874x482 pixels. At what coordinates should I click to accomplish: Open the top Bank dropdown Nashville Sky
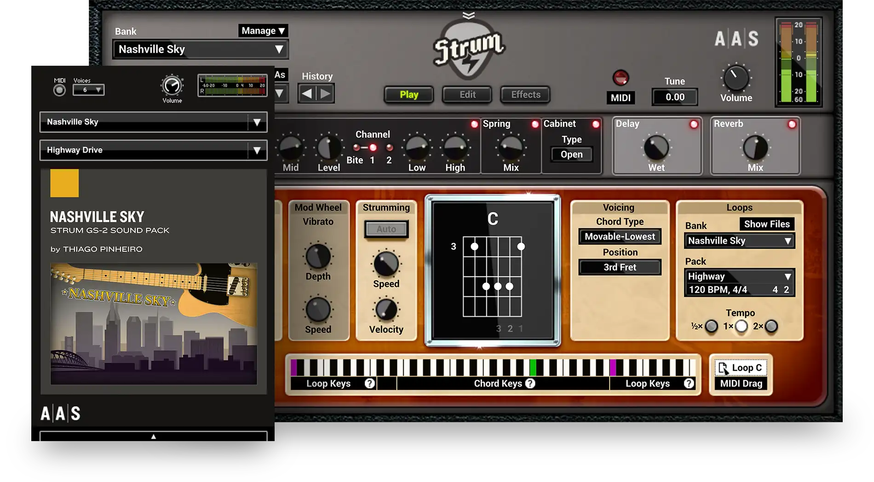pos(201,49)
